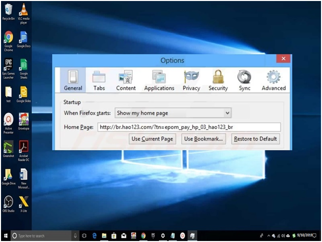Switch to Applications options pane
The image size is (322, 242).
159,80
